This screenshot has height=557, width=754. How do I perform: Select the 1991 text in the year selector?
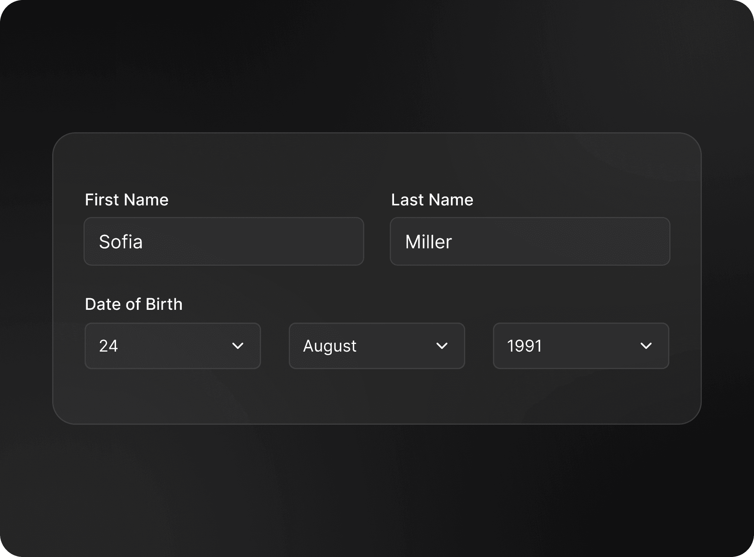click(x=525, y=346)
